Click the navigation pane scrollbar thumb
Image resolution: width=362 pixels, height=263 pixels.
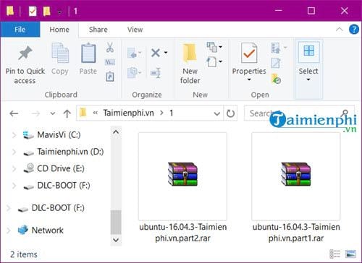click(116, 222)
